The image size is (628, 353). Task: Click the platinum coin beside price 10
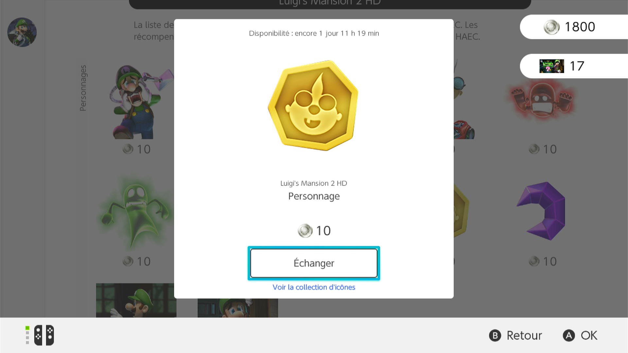pos(305,231)
